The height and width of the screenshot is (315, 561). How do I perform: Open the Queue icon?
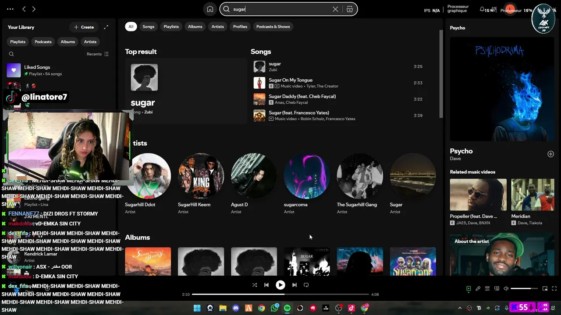[487, 289]
